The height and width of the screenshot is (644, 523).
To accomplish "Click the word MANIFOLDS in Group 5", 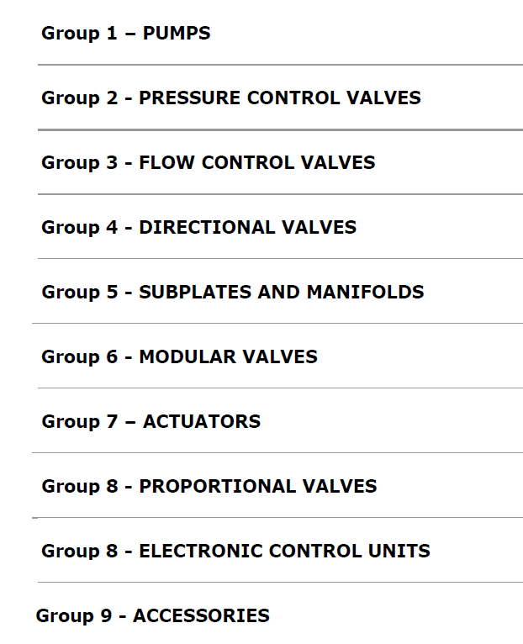I will [x=365, y=292].
